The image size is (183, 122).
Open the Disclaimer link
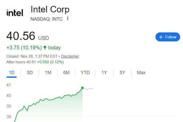pyautogui.click(x=70, y=56)
